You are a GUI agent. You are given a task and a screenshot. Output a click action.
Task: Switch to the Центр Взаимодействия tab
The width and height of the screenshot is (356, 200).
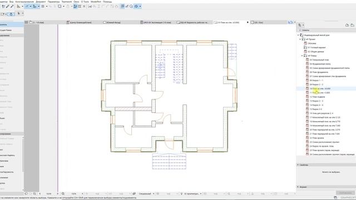point(80,22)
